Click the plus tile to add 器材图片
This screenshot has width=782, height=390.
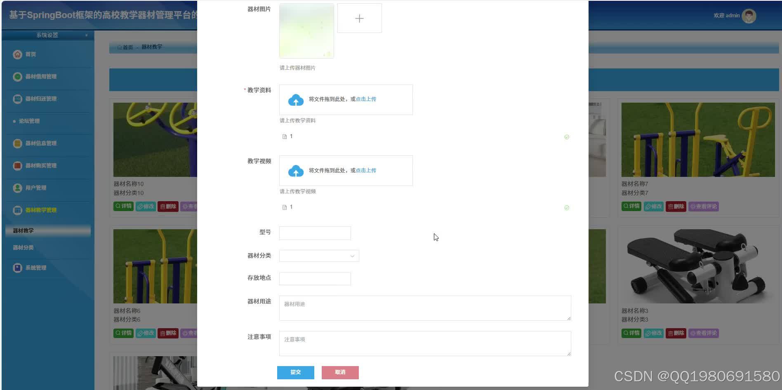[x=359, y=18]
